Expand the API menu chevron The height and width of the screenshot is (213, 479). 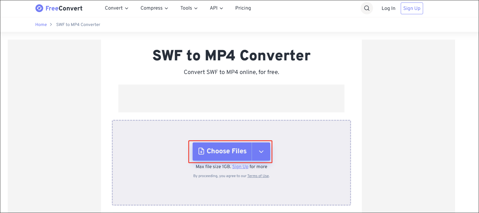point(222,8)
